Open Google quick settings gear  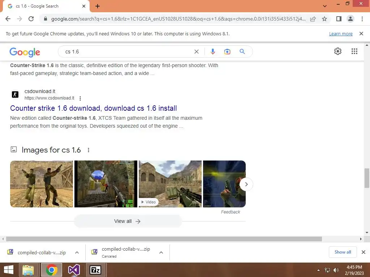(338, 51)
